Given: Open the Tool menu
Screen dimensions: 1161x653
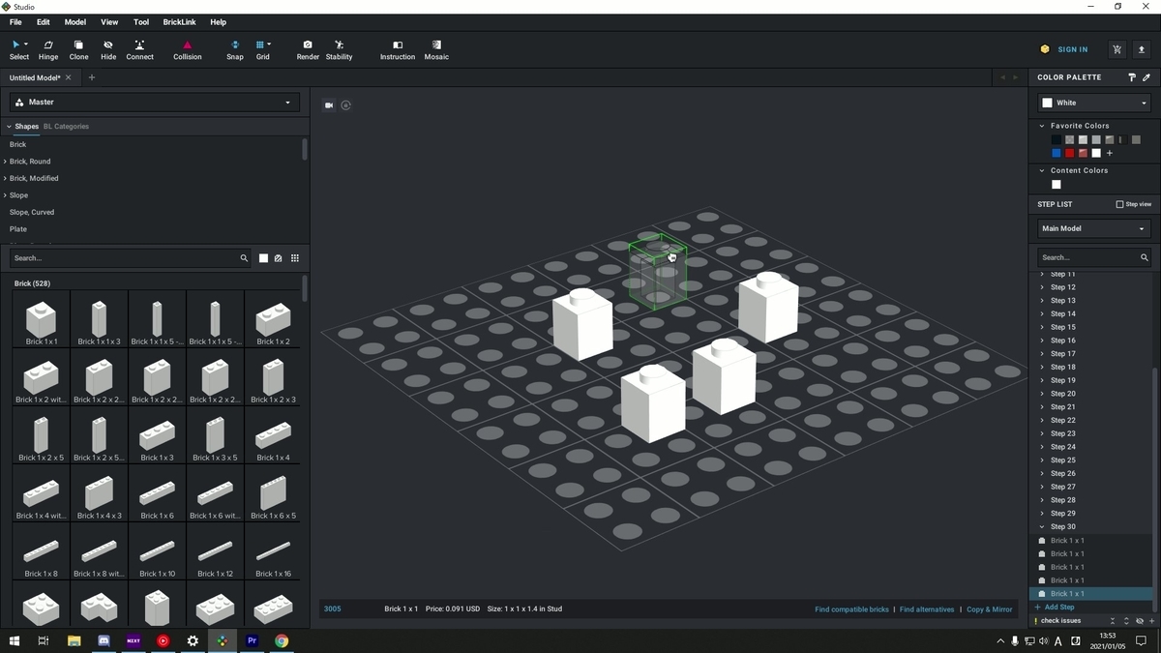Looking at the screenshot, I should pyautogui.click(x=141, y=21).
